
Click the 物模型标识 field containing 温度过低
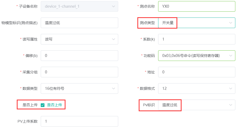coord(79,23)
